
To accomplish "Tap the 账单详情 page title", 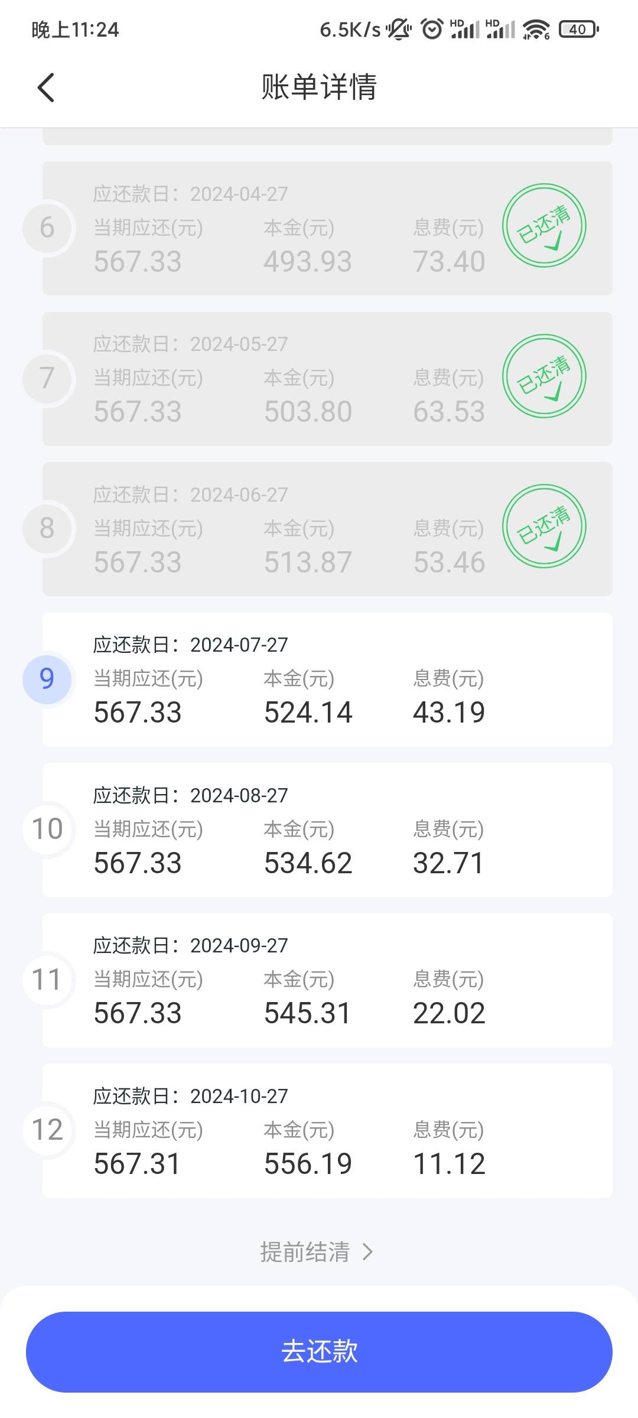I will click(x=319, y=87).
